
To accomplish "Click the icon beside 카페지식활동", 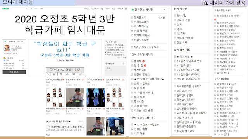I will tap(133, 40).
